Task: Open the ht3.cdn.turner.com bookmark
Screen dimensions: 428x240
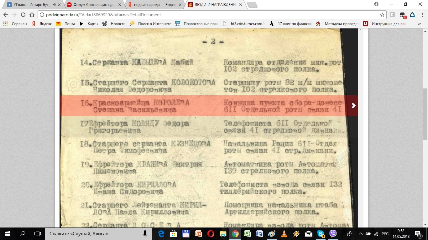Action: (x=243, y=24)
